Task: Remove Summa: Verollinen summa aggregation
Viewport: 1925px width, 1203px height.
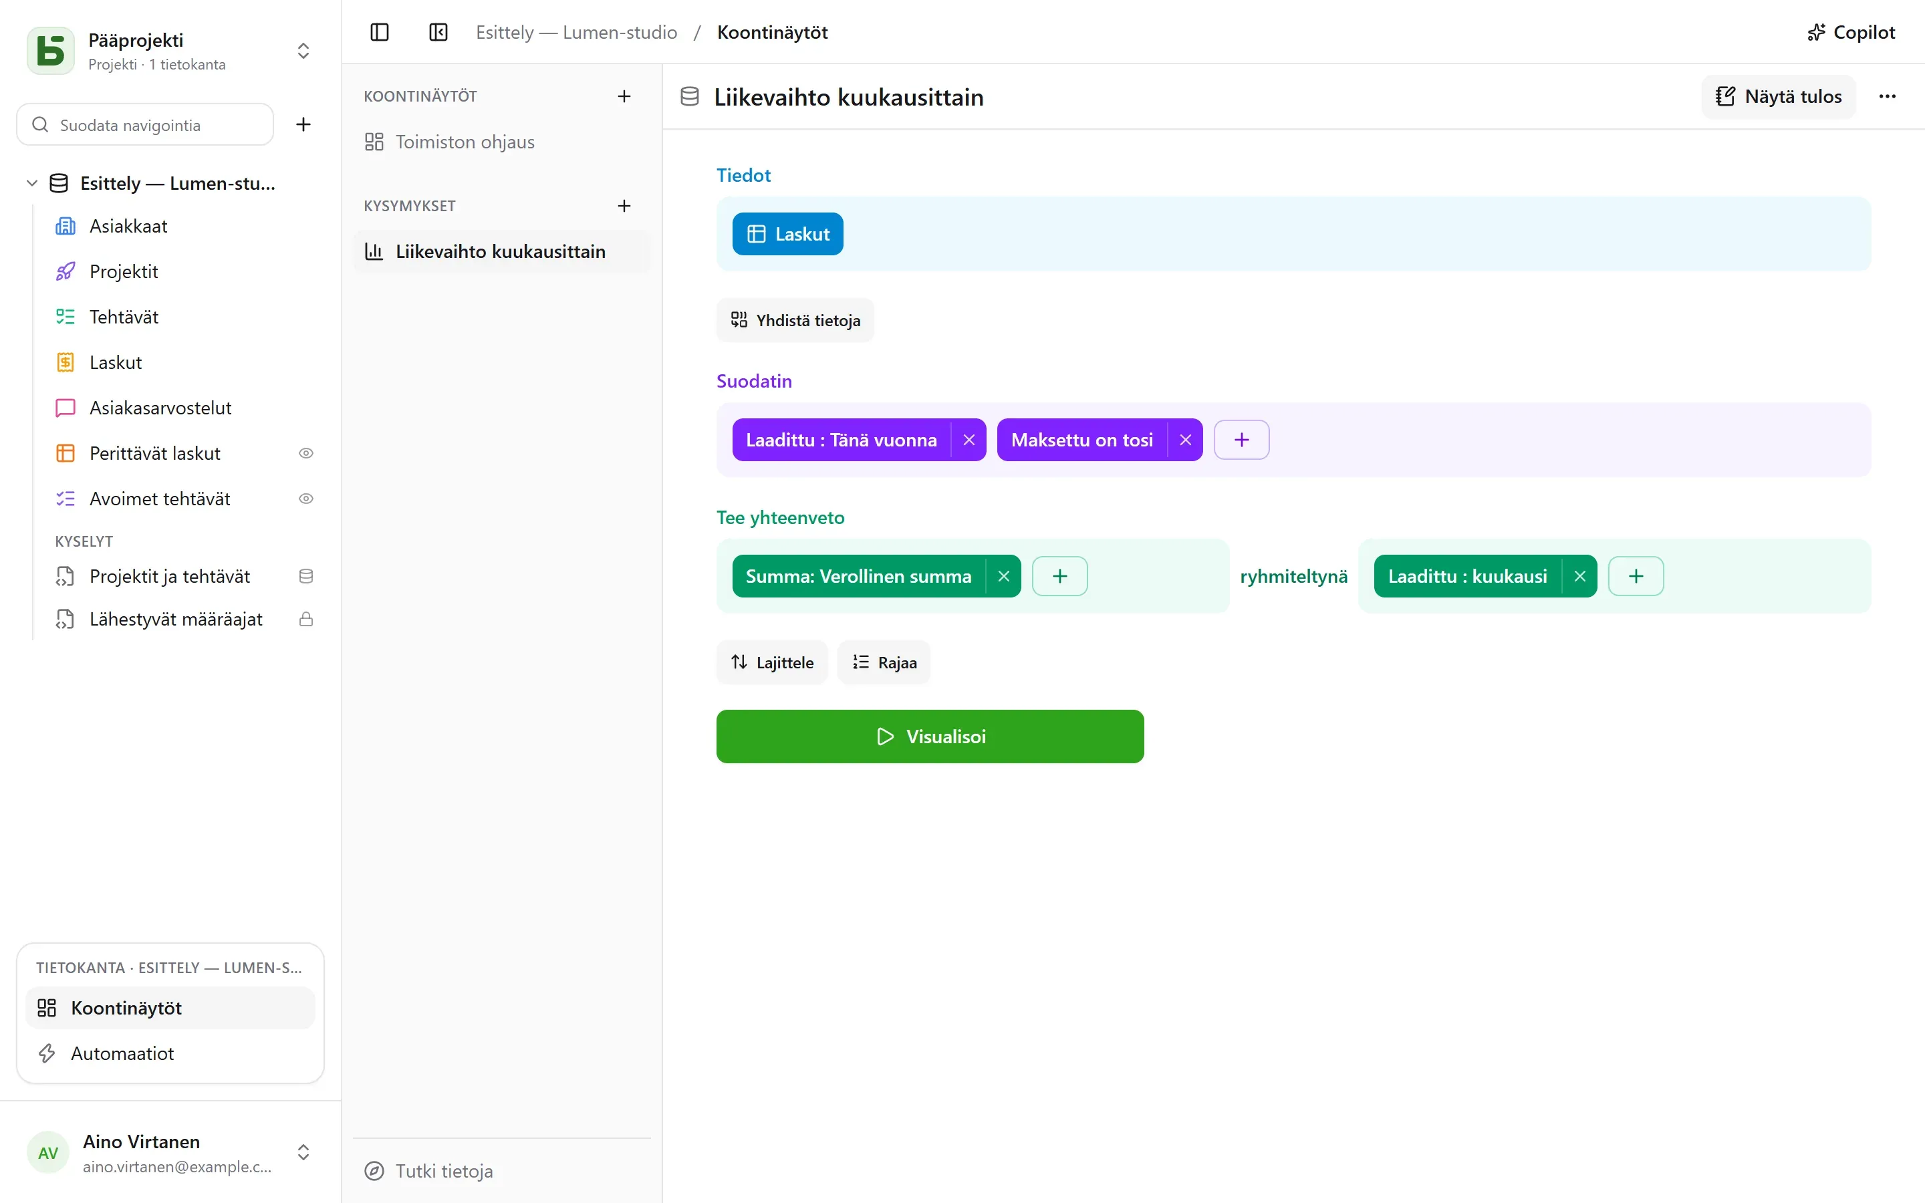Action: [1004, 576]
